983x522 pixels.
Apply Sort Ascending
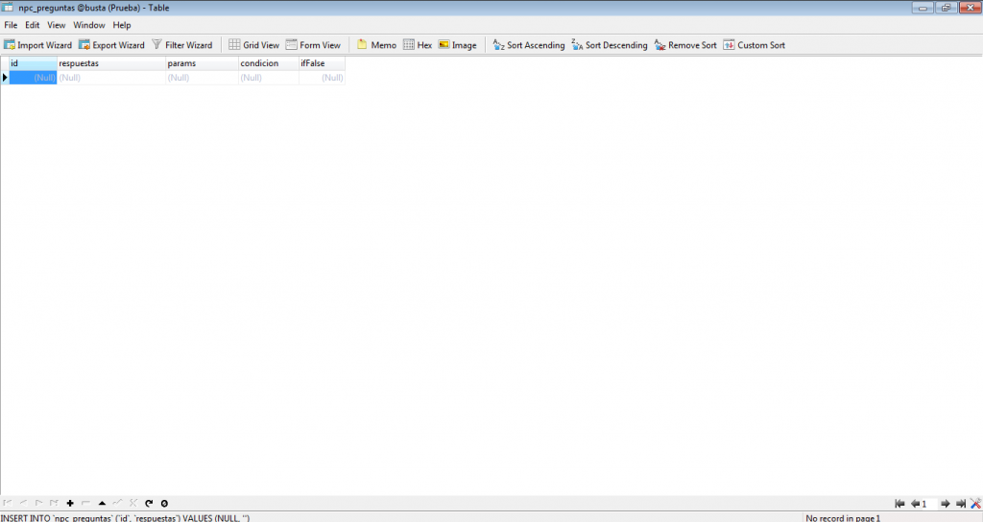[x=529, y=45]
